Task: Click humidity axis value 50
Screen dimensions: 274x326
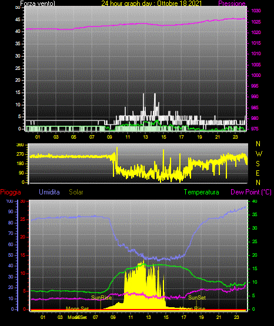Action: pyautogui.click(x=11, y=255)
